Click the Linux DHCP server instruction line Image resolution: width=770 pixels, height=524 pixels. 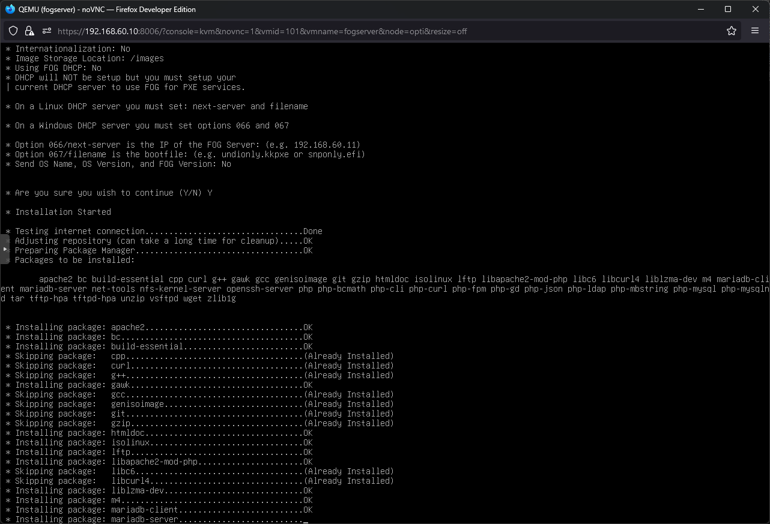[157, 106]
